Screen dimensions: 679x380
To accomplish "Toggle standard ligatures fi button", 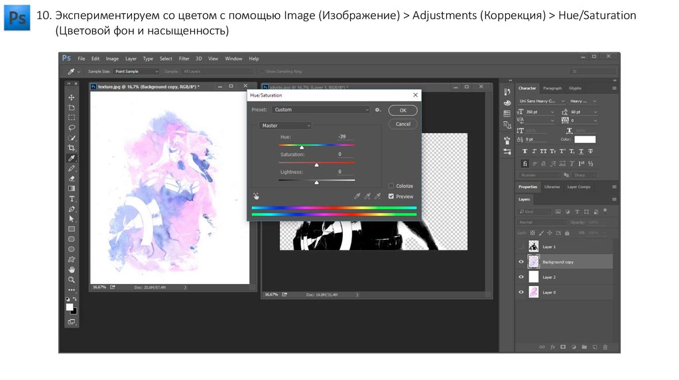I will coord(525,164).
